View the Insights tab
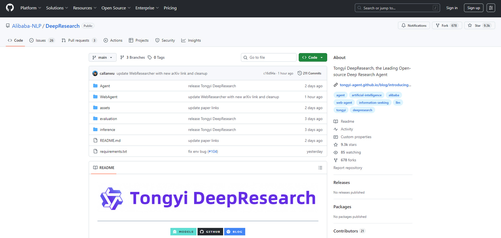Image resolution: width=501 pixels, height=238 pixels. pyautogui.click(x=191, y=40)
